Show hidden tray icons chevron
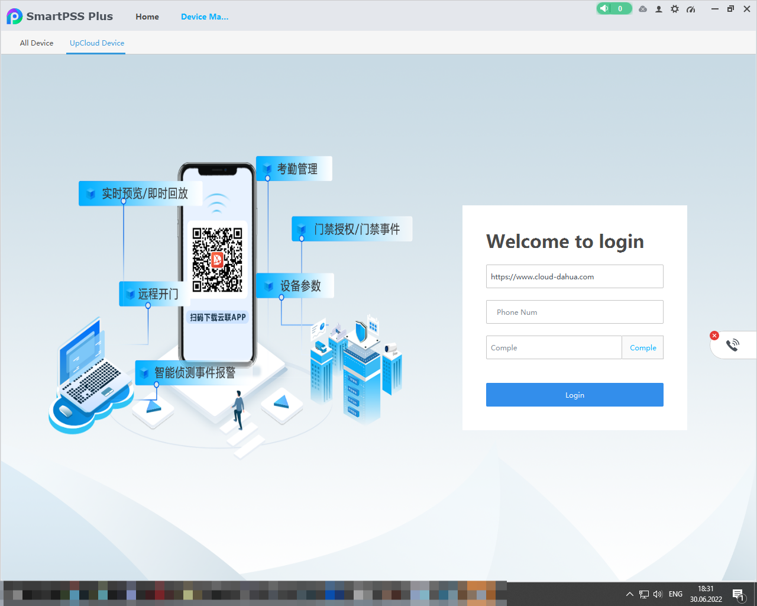757x606 pixels. click(x=630, y=594)
